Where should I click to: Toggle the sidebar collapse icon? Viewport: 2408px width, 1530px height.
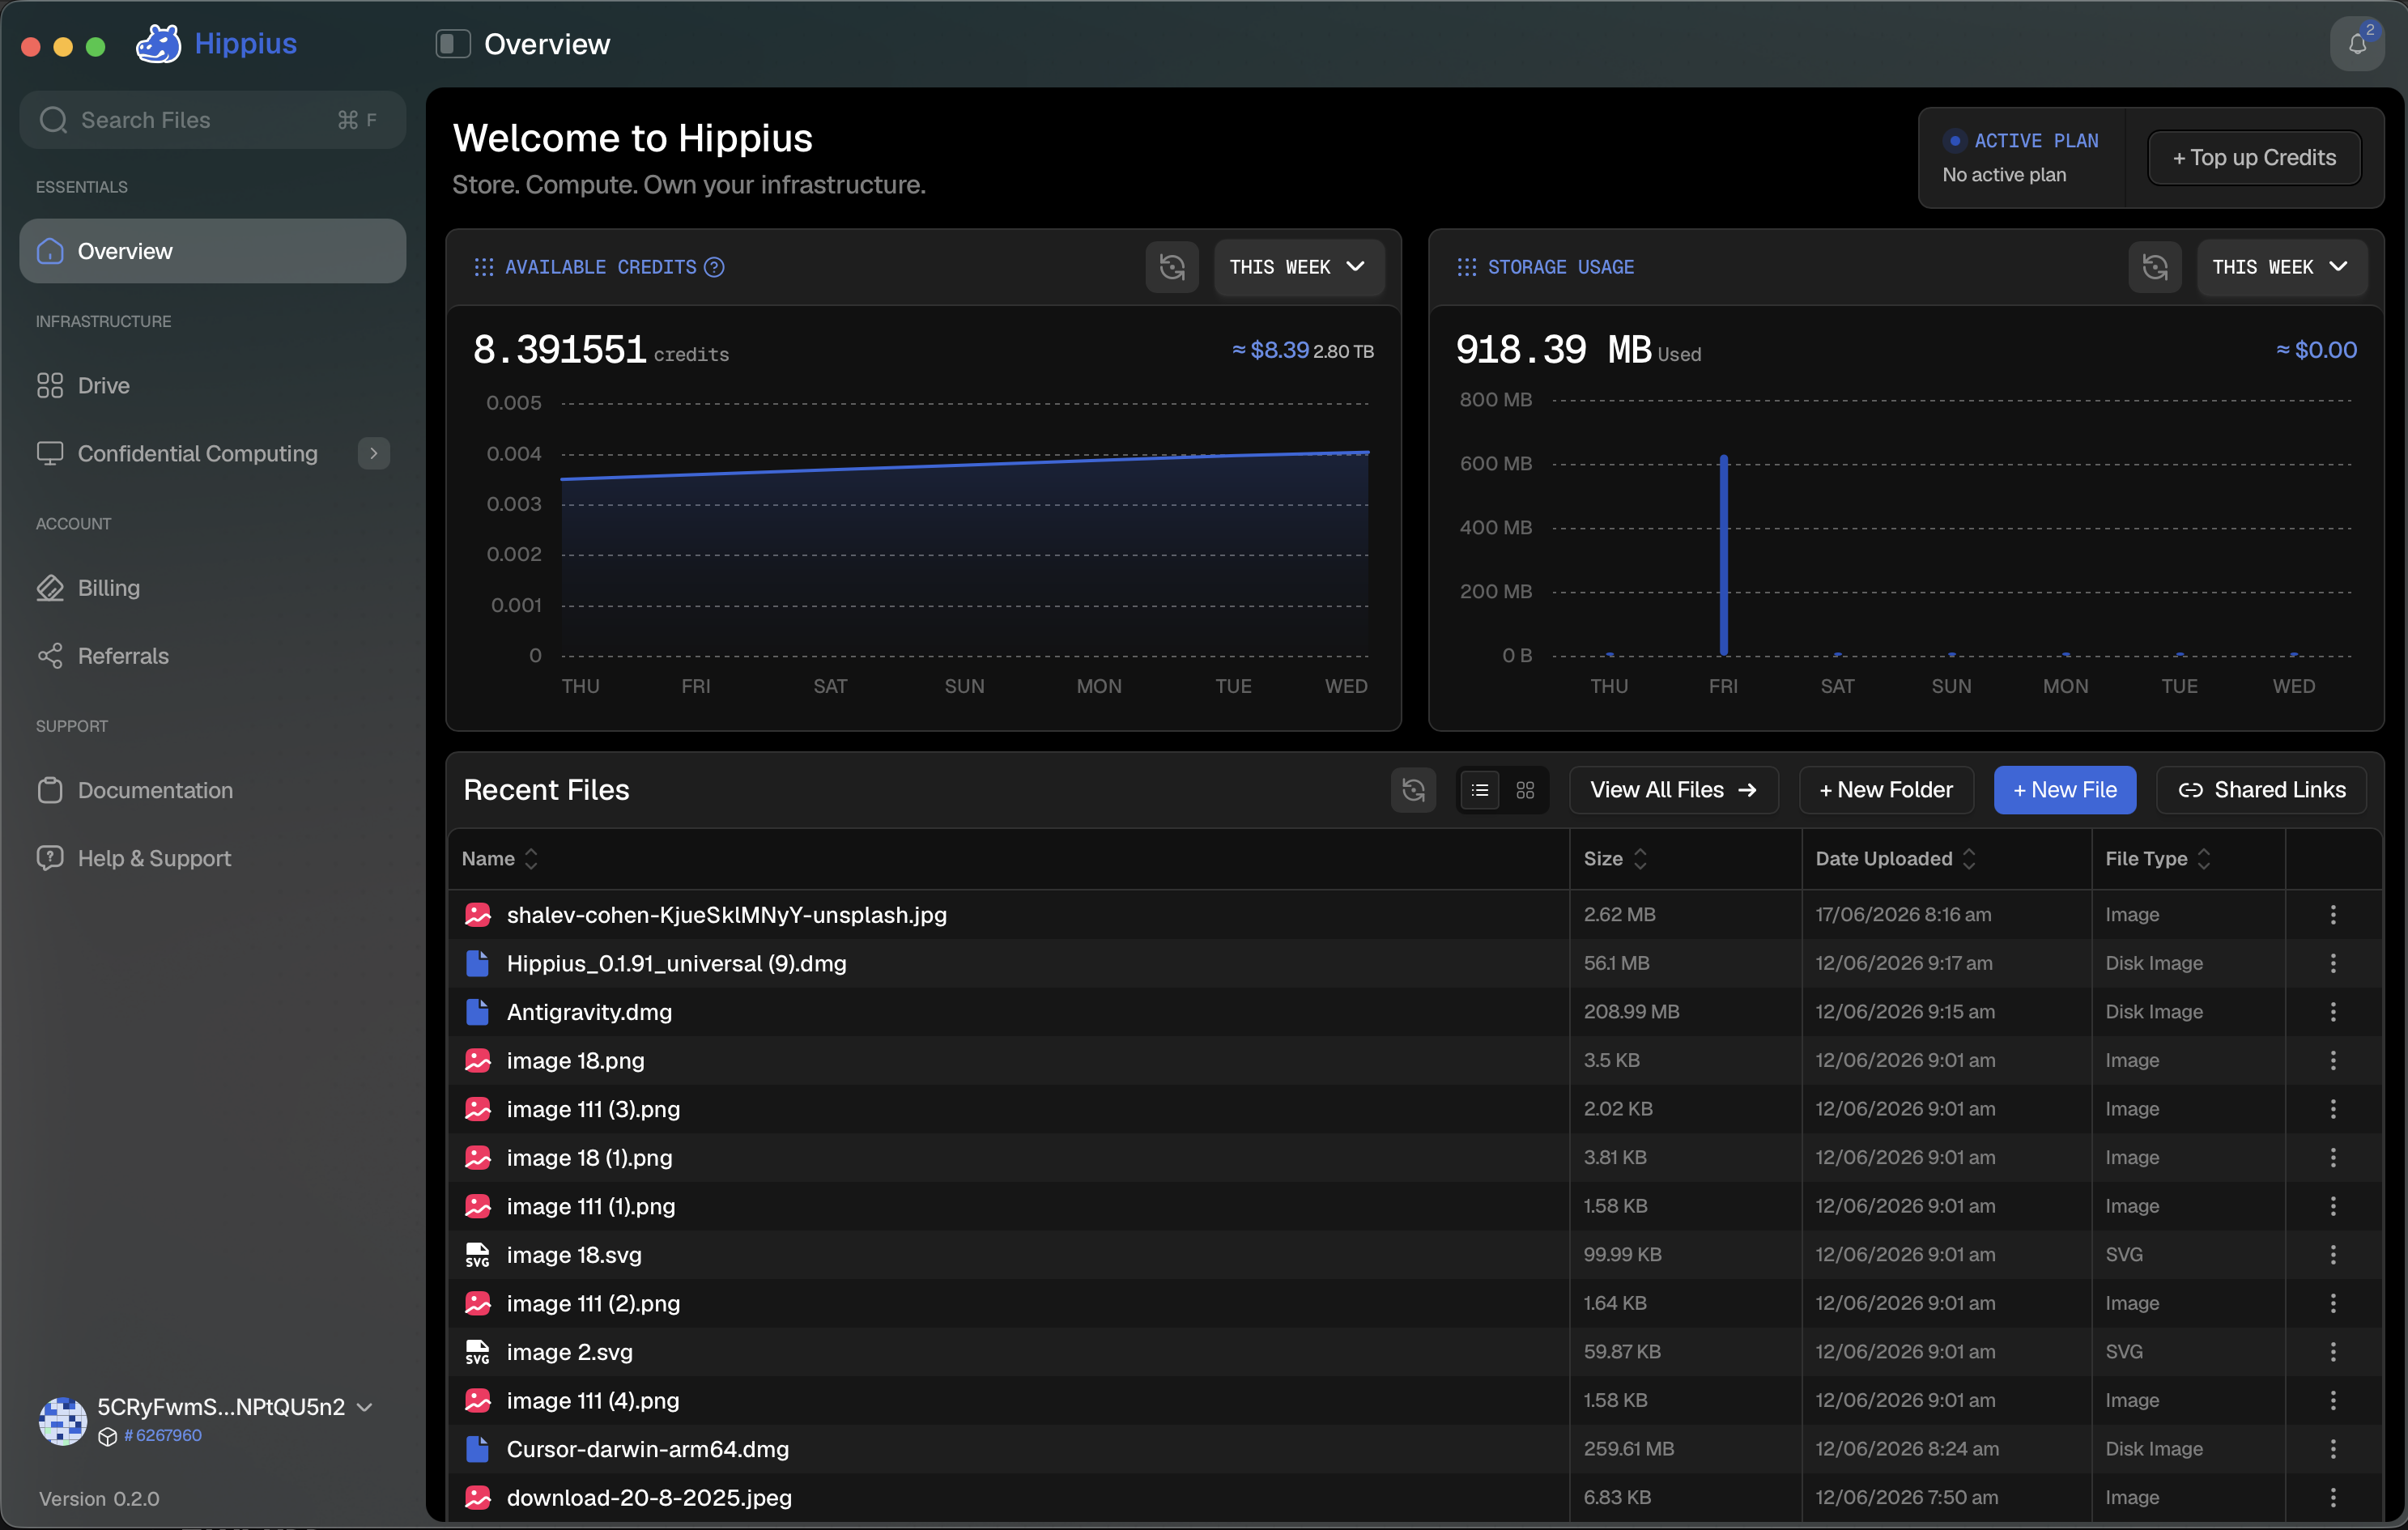[x=452, y=44]
